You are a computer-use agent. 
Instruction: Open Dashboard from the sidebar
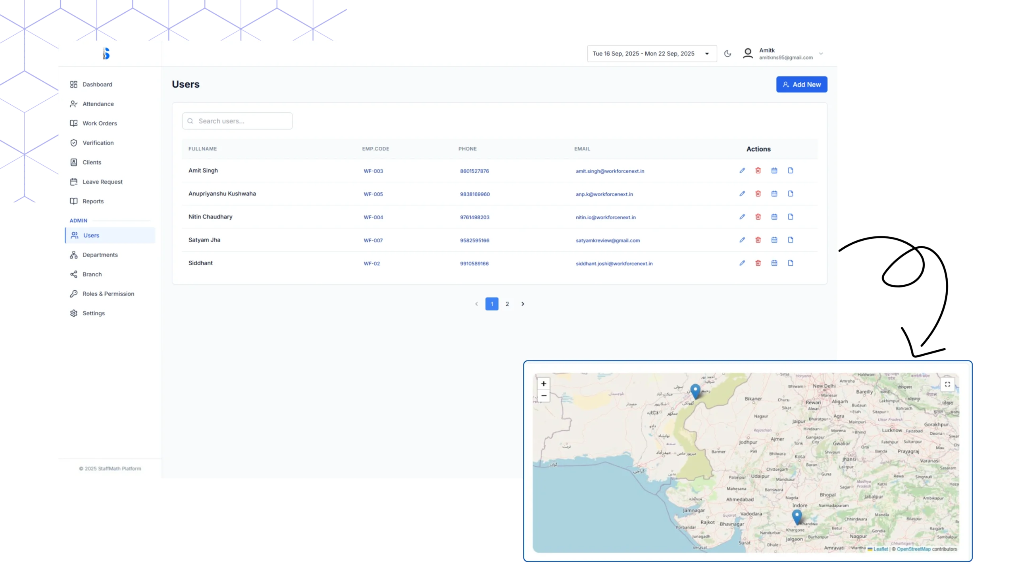click(97, 84)
